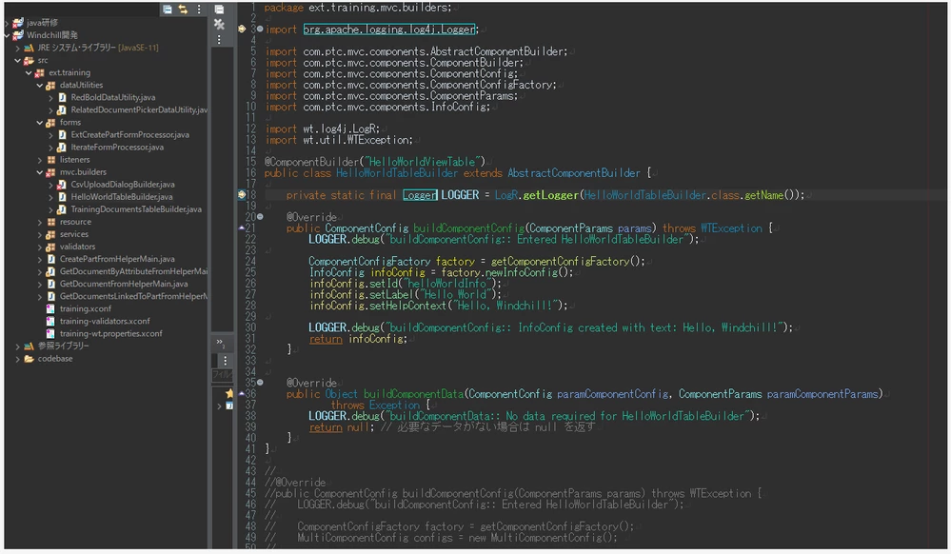Click the 参照ライブラリー library icon
Screen dimensions: 951x554
point(29,346)
